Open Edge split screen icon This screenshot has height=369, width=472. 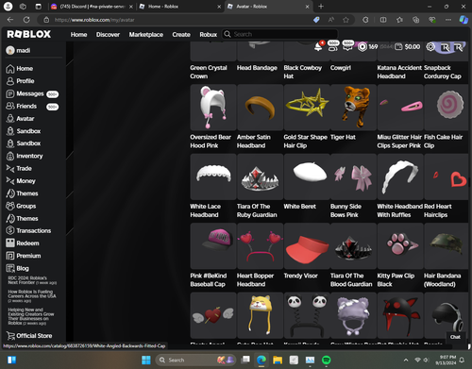383,20
